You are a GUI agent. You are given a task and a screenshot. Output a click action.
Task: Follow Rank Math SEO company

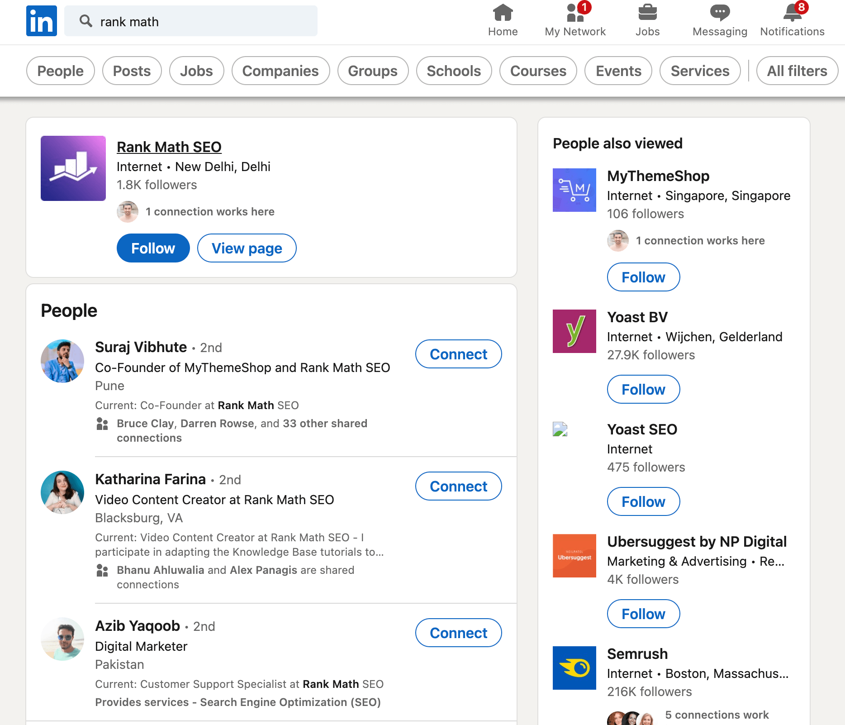(153, 248)
